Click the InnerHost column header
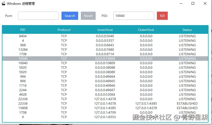 pyautogui.click(x=105, y=30)
